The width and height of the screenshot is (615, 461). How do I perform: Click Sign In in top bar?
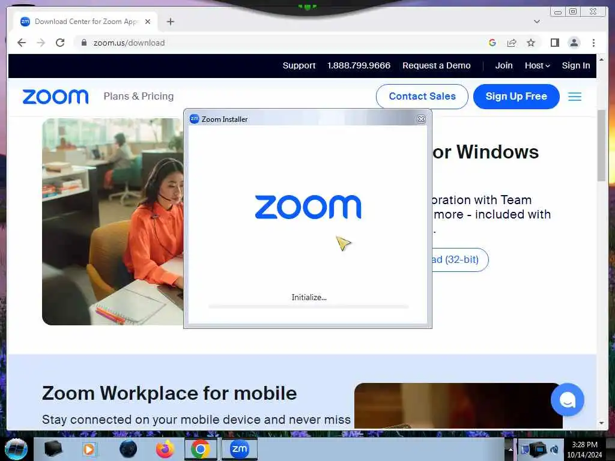tap(576, 65)
